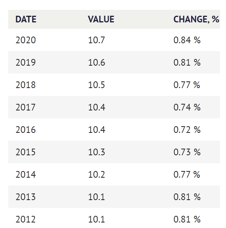226x228 pixels.
Task: Click the DATE column header
Action: (26, 19)
